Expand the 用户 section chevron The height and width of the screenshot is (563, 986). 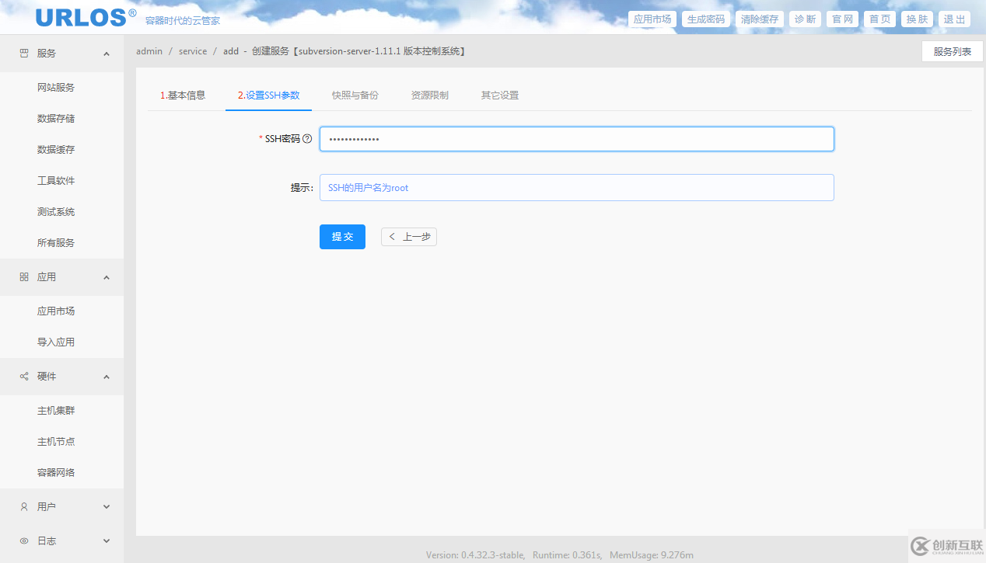[107, 507]
